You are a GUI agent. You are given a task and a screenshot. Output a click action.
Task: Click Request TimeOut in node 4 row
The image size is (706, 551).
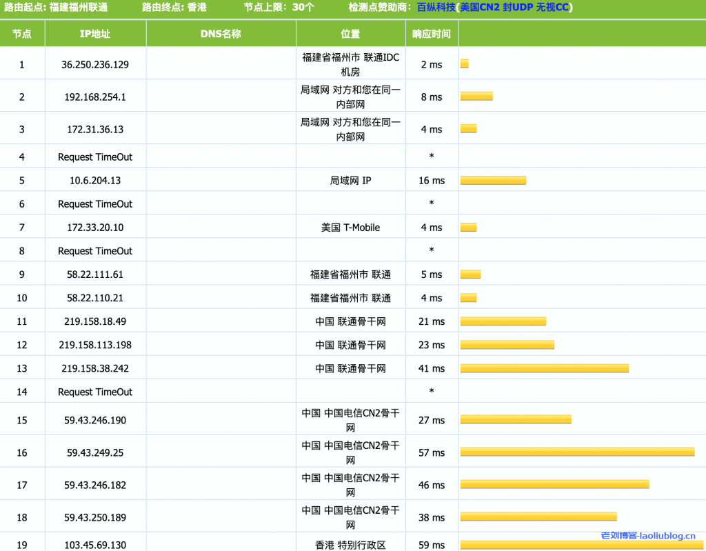(95, 157)
